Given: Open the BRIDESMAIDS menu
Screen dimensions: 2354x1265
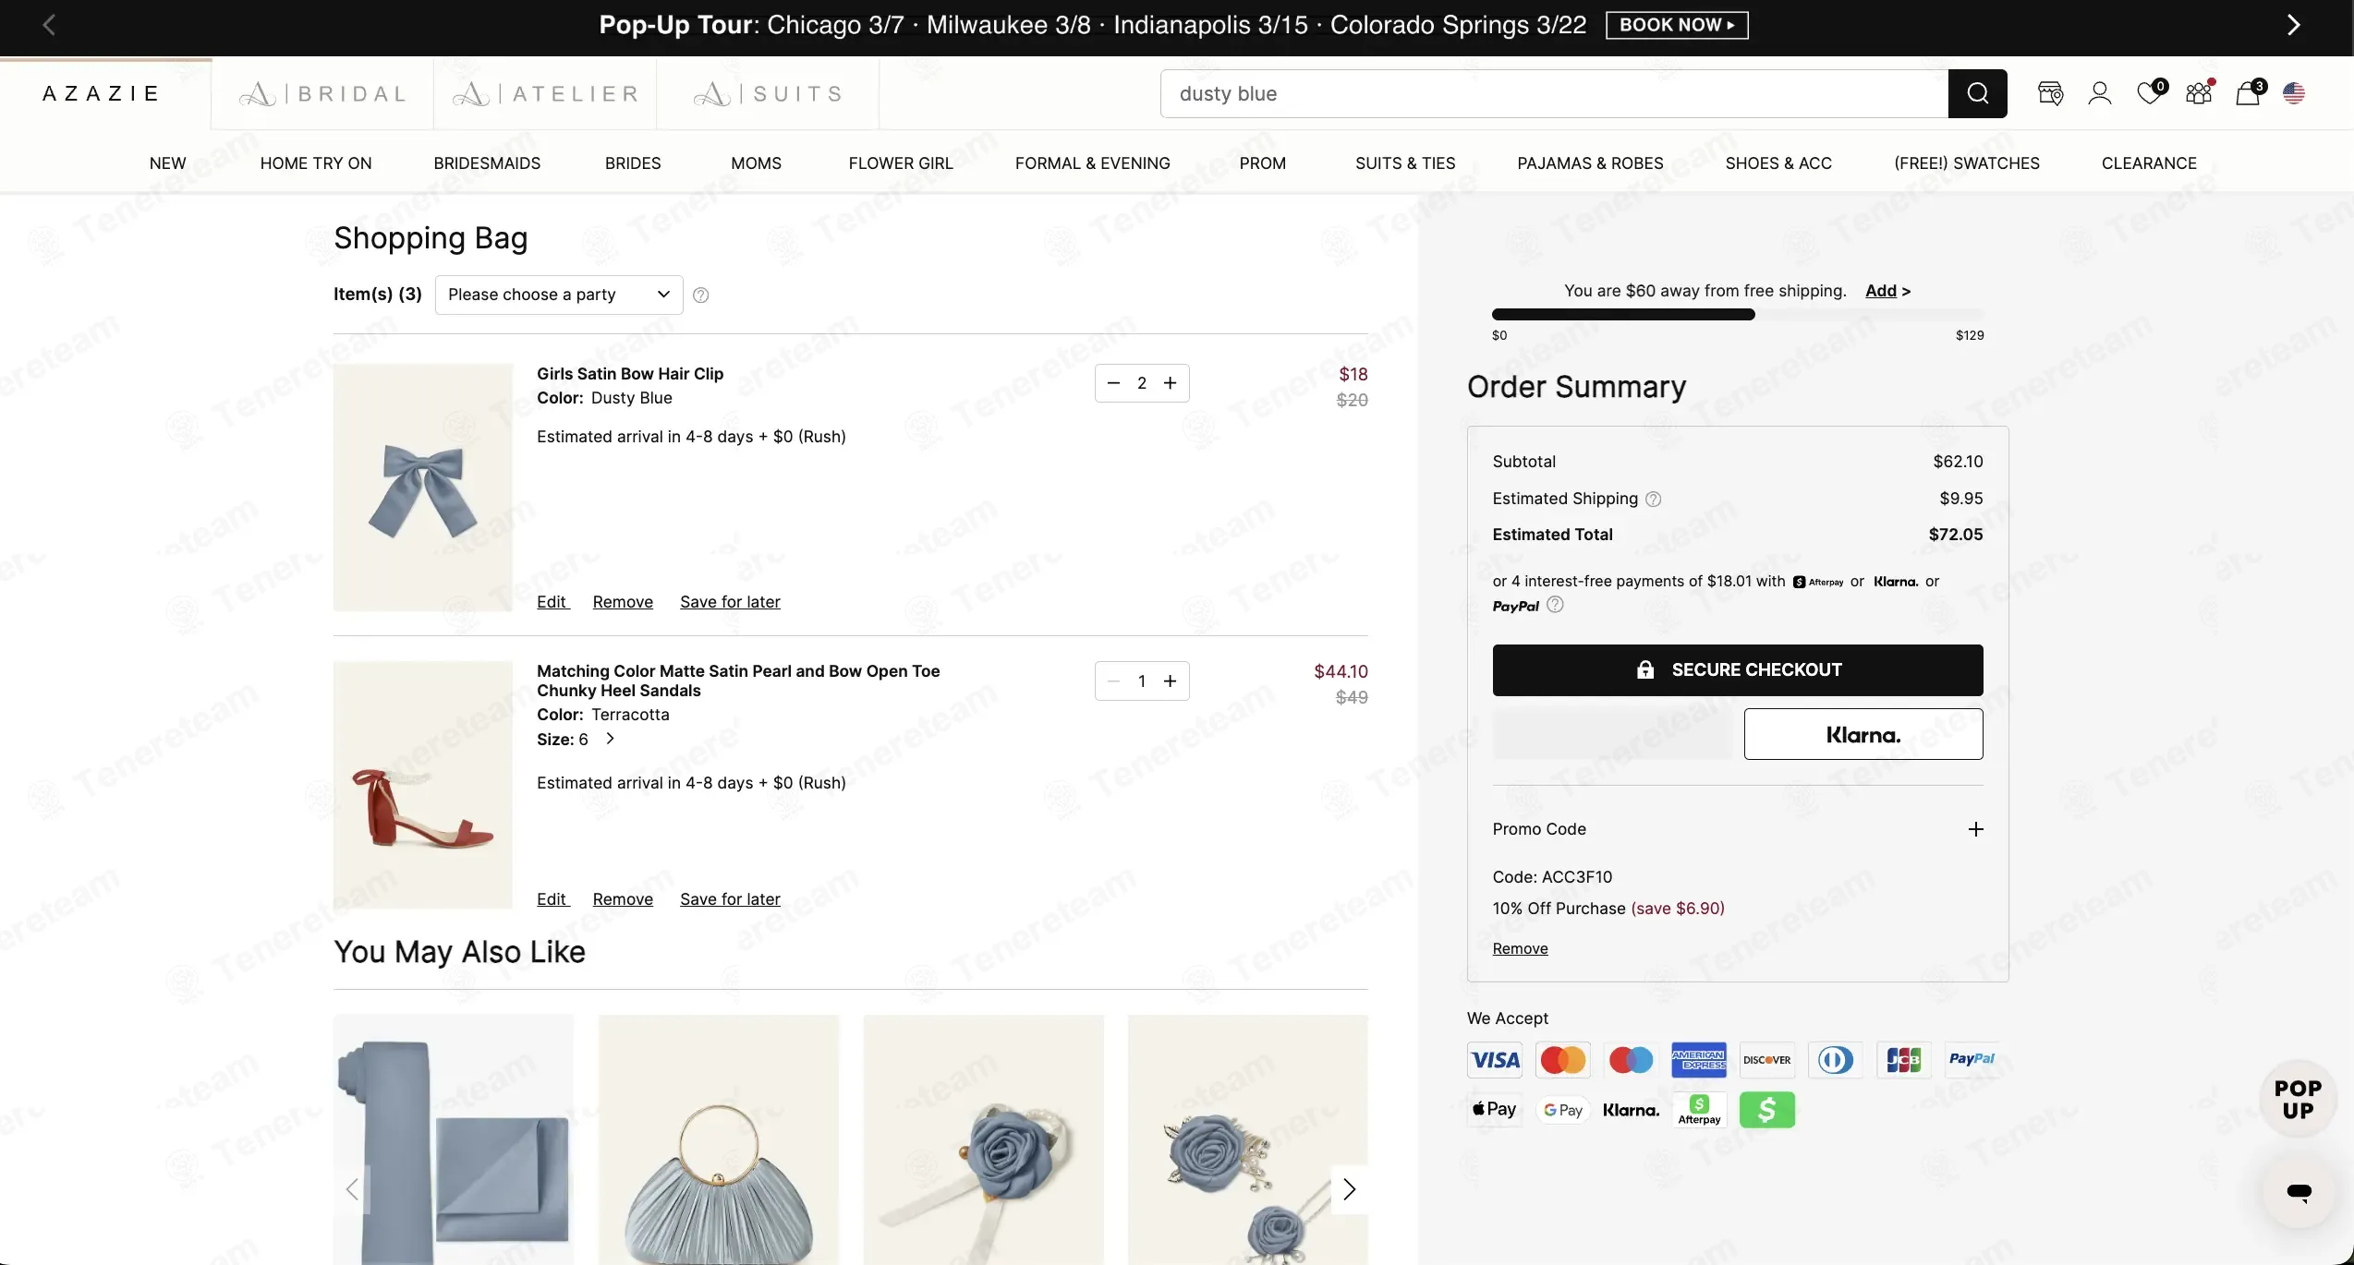Looking at the screenshot, I should (487, 163).
